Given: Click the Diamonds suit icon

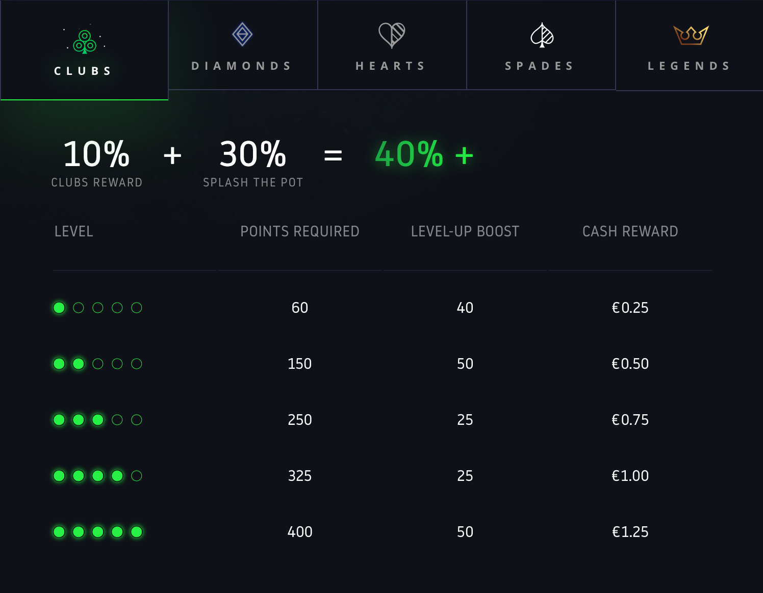Looking at the screenshot, I should (x=242, y=35).
